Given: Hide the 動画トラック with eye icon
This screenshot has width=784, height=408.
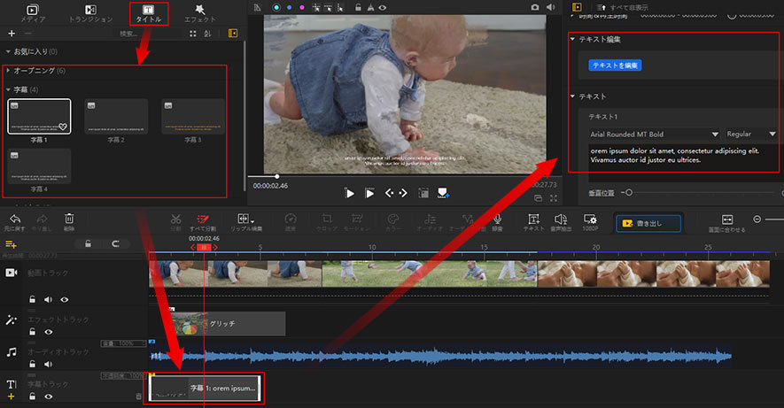Looking at the screenshot, I should (x=65, y=300).
